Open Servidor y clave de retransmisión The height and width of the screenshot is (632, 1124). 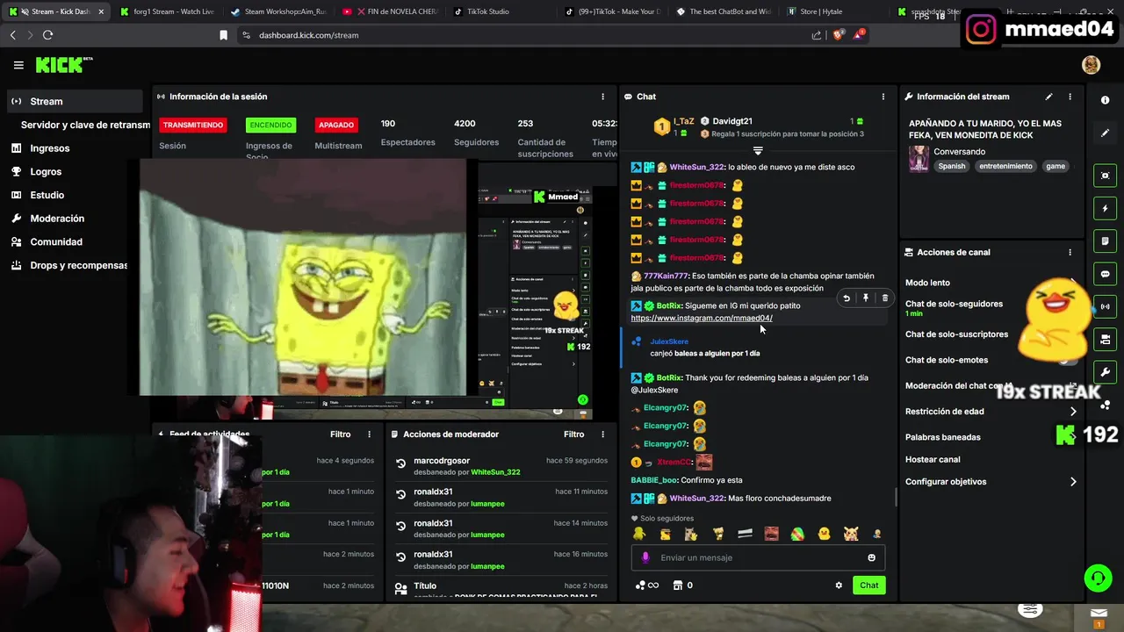point(85,125)
